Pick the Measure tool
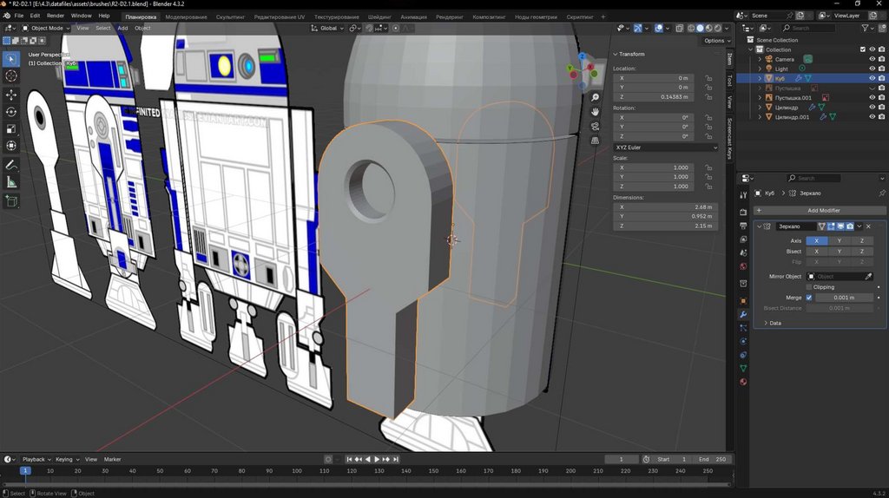889x498 pixels. point(11,182)
